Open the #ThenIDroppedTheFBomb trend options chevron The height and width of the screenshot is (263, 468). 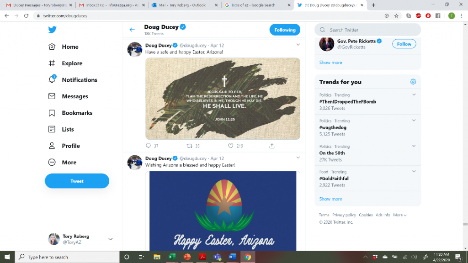click(414, 95)
